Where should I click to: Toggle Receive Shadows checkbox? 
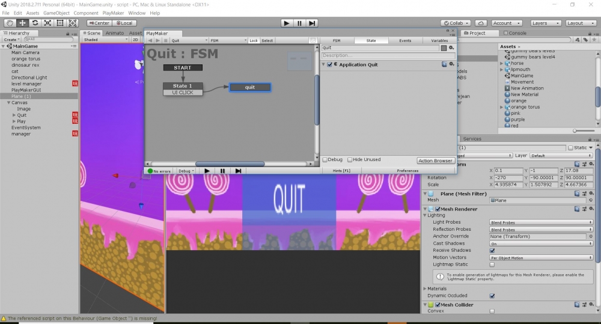pos(492,251)
